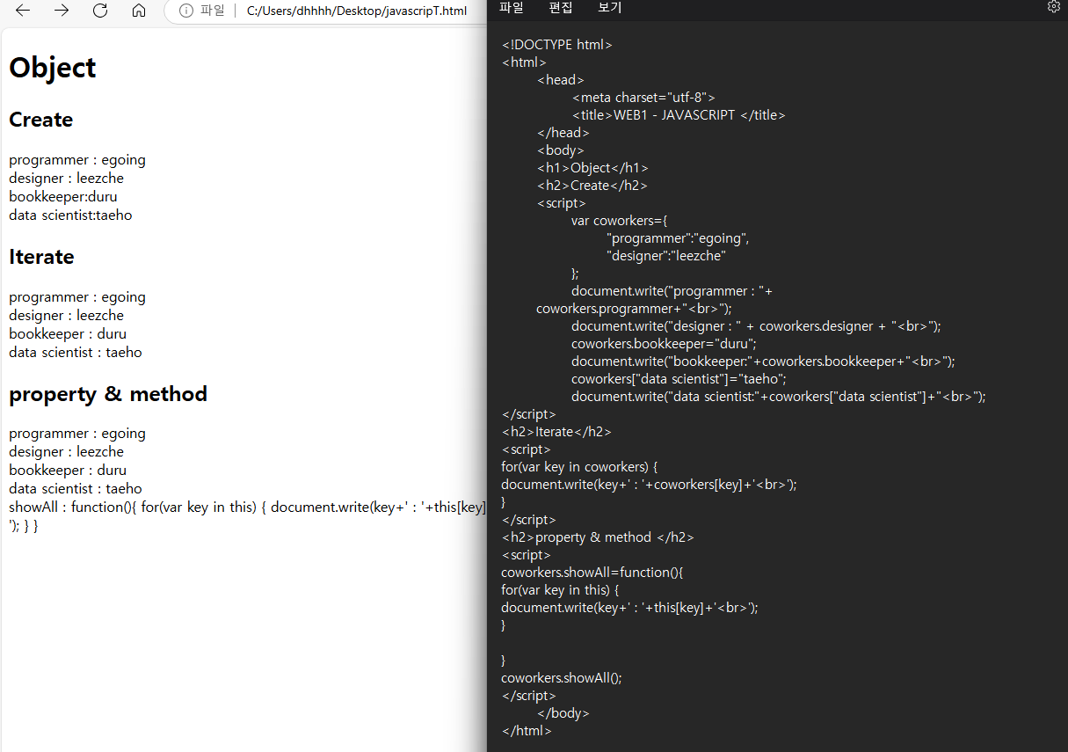Open the 보기 menu in Notepad
The height and width of the screenshot is (752, 1068).
pyautogui.click(x=609, y=8)
